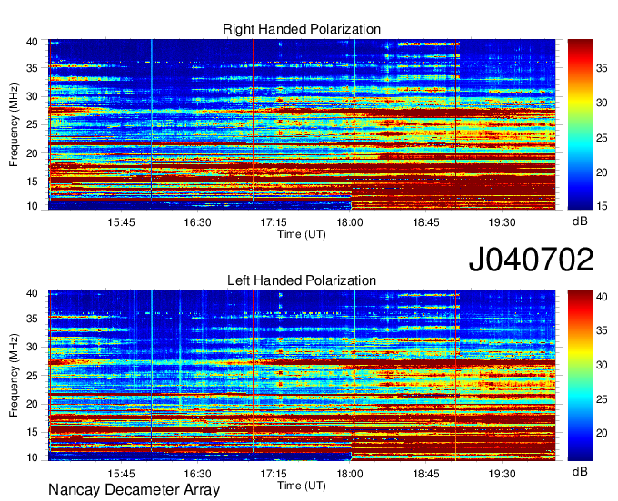Viewport: 618px width, 501px height.
Task: Click the Right Handed Polarization spectrogram
Action: 302,124
